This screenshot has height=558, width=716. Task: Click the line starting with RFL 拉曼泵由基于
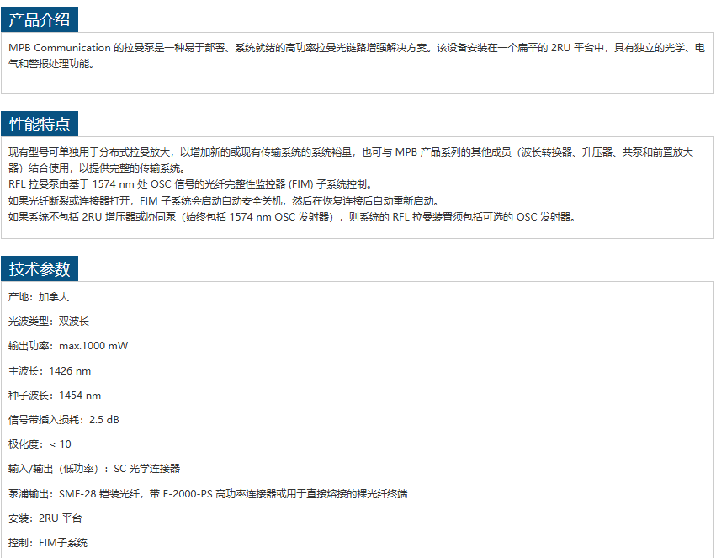[189, 184]
